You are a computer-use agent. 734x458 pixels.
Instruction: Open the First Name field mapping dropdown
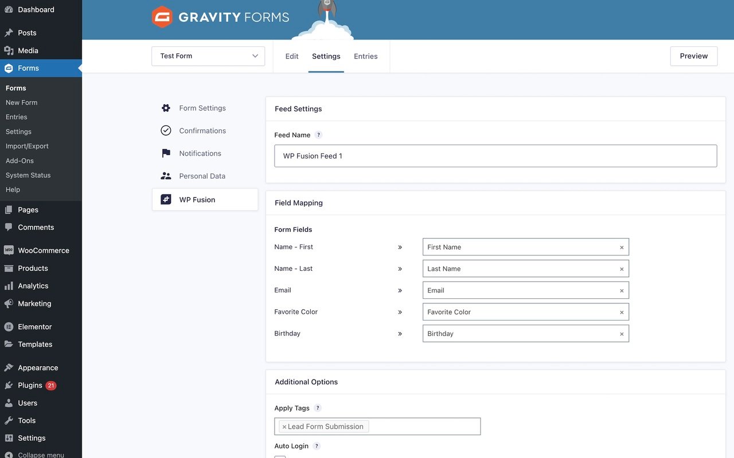click(525, 247)
